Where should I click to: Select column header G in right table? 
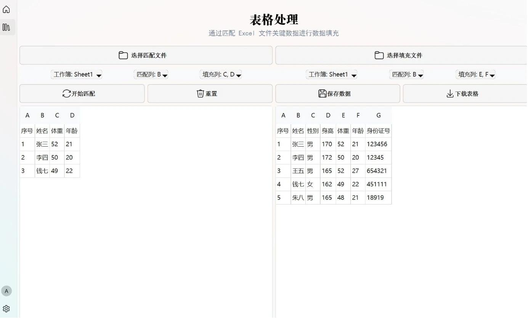(x=378, y=115)
